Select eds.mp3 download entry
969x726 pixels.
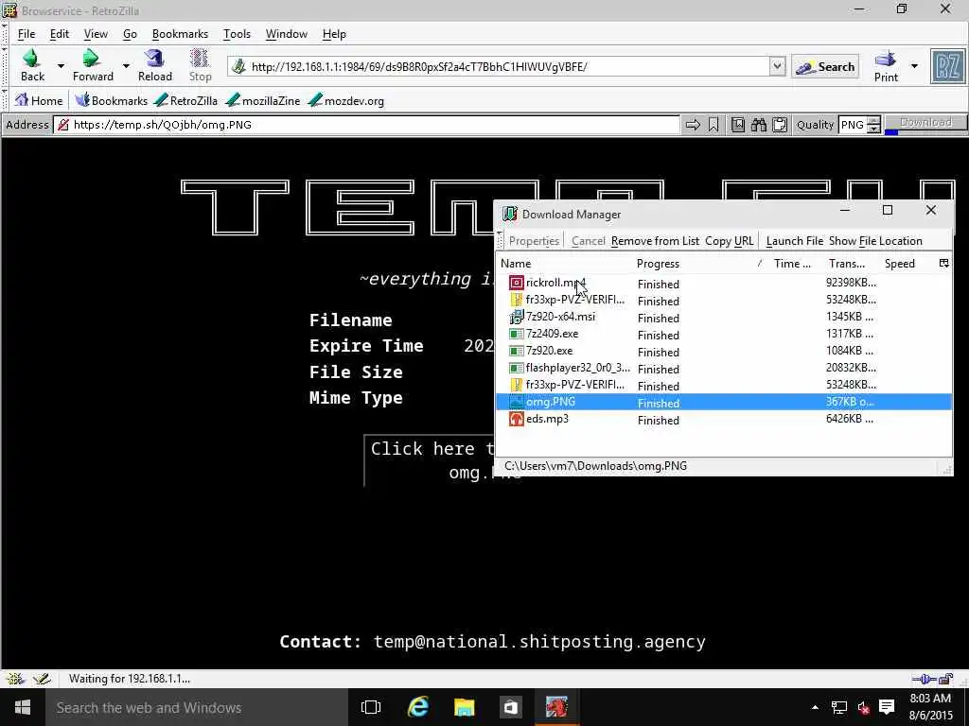(724, 419)
